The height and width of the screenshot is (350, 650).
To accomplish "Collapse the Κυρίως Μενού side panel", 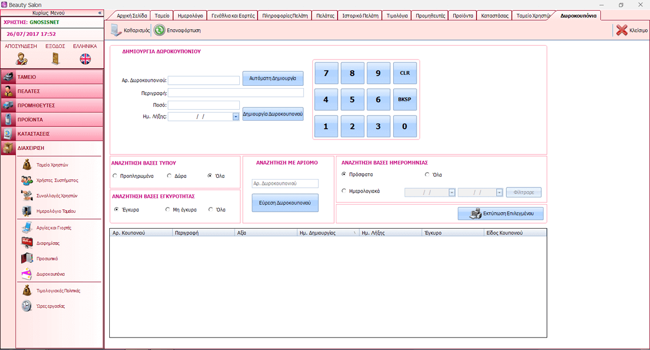I will 100,13.
